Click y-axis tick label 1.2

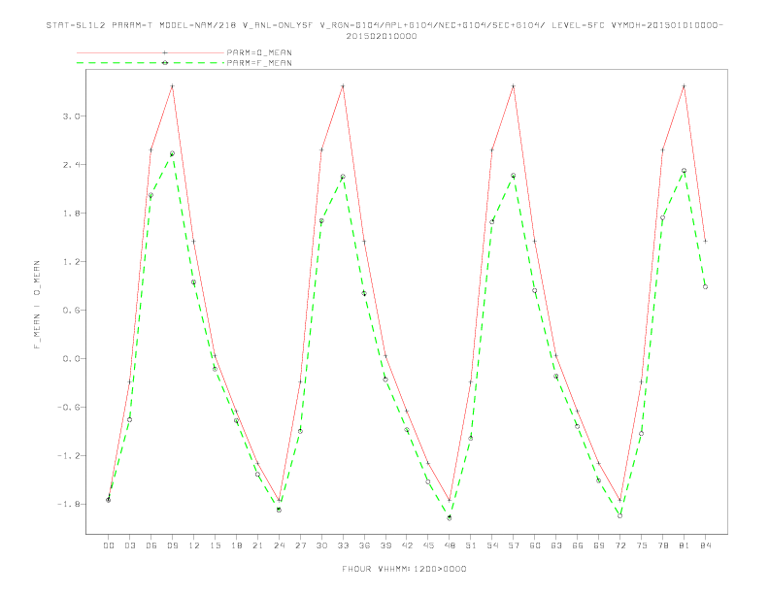(71, 262)
